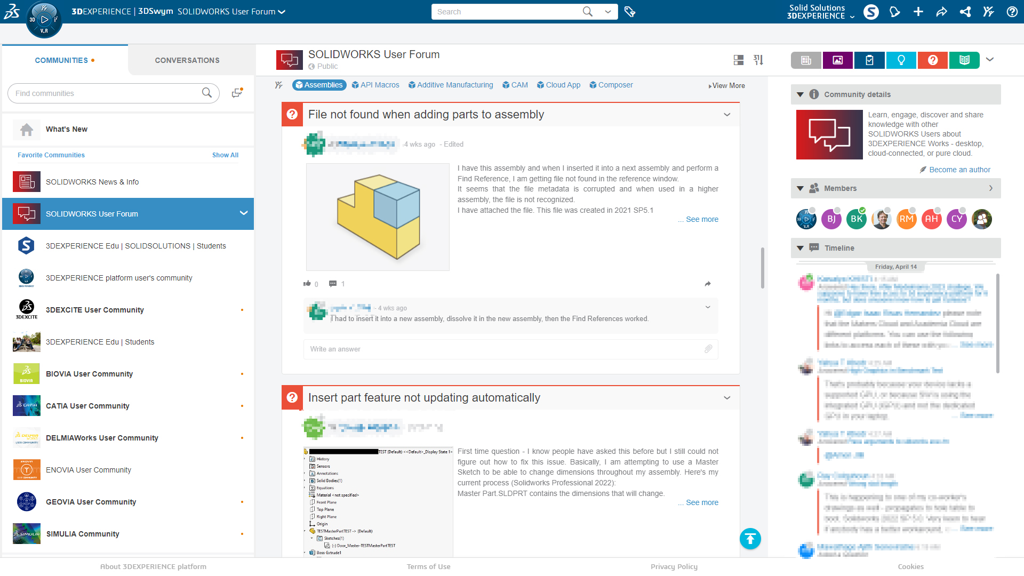
Task: Open the Questions filter (red question mark icon)
Action: coord(932,60)
